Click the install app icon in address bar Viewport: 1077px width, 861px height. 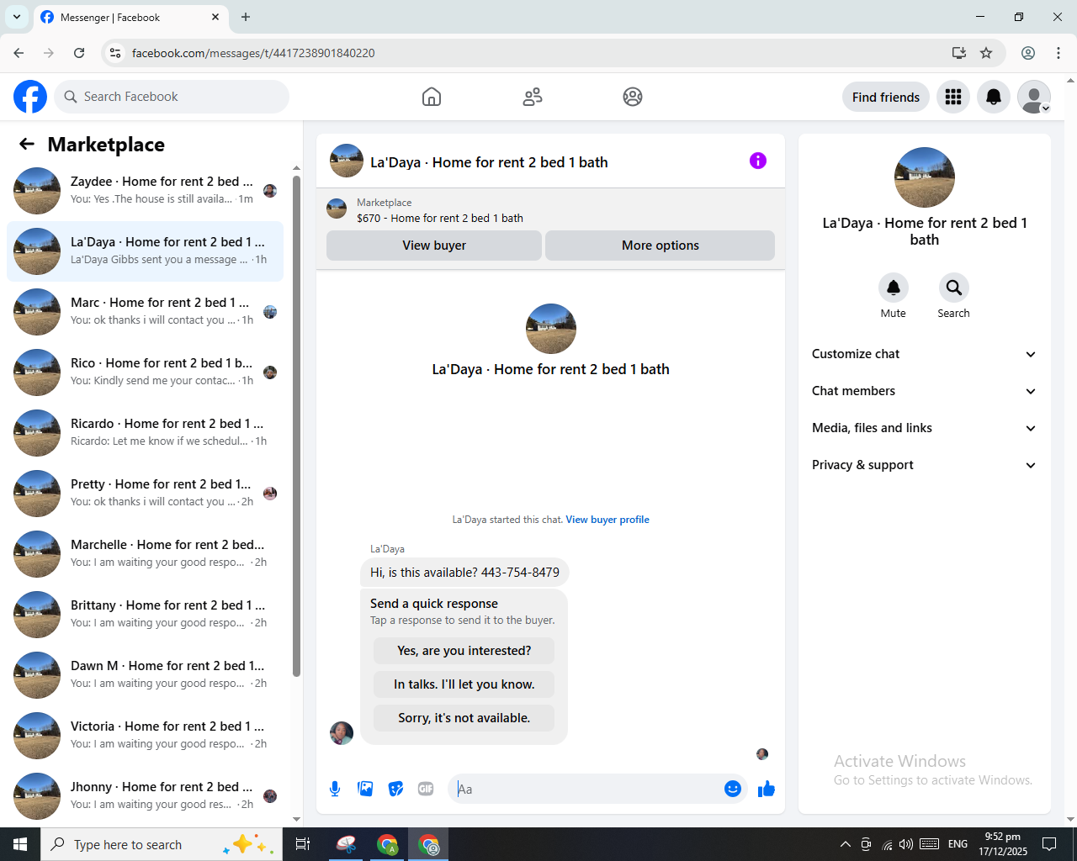click(958, 53)
